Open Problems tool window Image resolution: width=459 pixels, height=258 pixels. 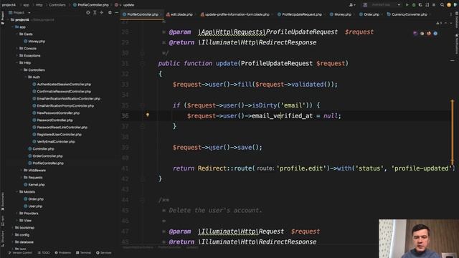63,253
